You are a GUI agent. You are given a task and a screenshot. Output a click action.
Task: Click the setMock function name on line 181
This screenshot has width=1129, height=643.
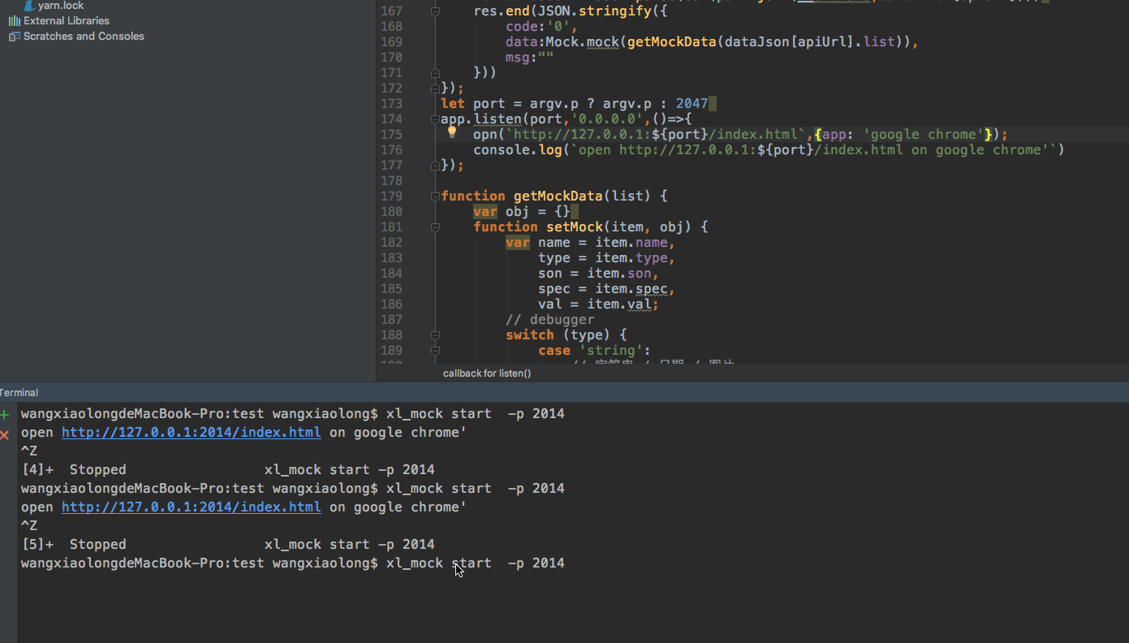(575, 227)
